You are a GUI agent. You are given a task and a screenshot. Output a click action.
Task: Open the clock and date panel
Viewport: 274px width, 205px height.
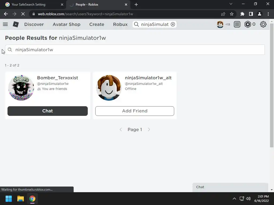click(261, 199)
